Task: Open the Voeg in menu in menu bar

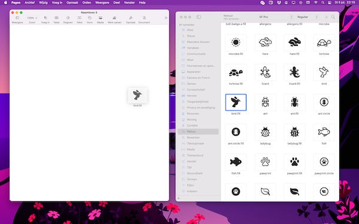Action: point(57,3)
